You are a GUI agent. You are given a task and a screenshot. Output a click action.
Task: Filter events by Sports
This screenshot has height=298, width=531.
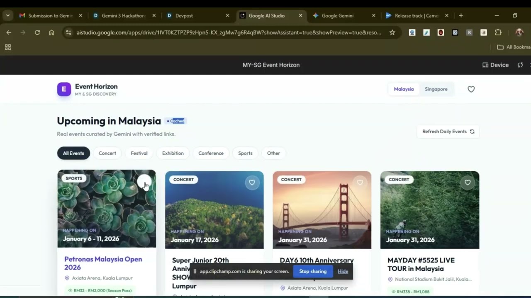(x=245, y=153)
